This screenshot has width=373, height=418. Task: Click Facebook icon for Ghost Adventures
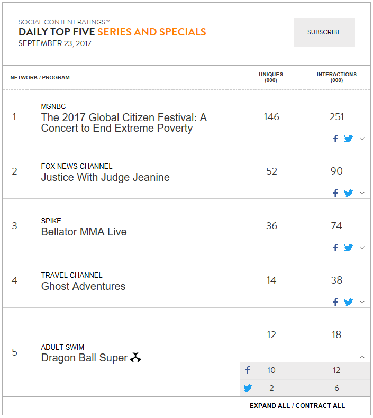click(x=335, y=302)
